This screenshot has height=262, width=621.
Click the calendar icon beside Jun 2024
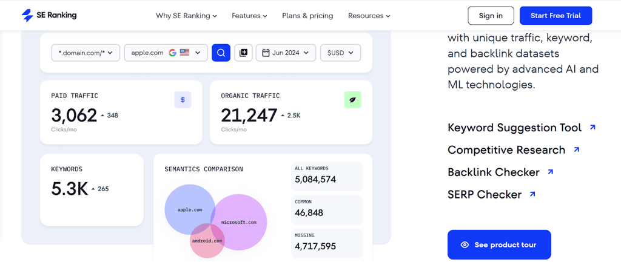(266, 53)
